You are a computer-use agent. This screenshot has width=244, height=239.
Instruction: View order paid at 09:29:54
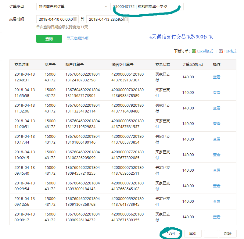click(217, 186)
